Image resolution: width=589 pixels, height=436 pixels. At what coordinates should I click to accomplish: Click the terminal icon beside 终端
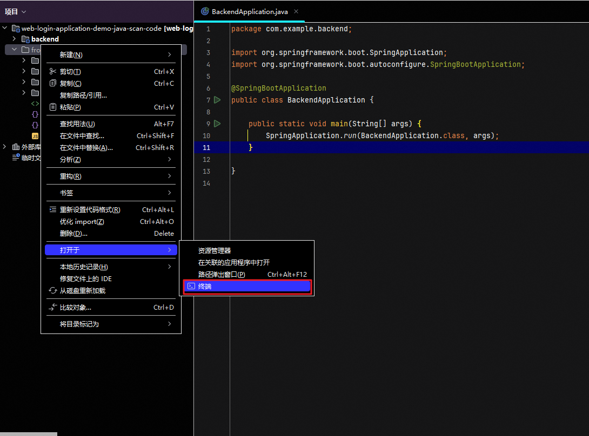[x=191, y=287]
